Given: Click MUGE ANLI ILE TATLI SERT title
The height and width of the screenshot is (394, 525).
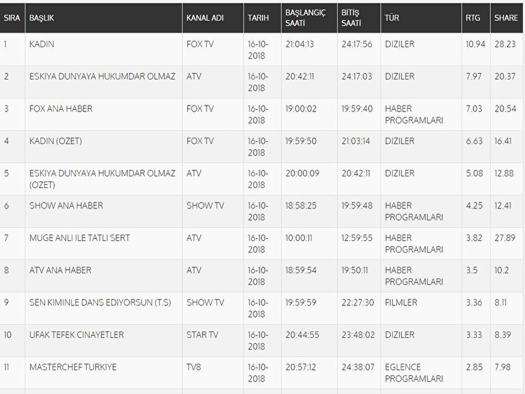Looking at the screenshot, I should [x=79, y=238].
